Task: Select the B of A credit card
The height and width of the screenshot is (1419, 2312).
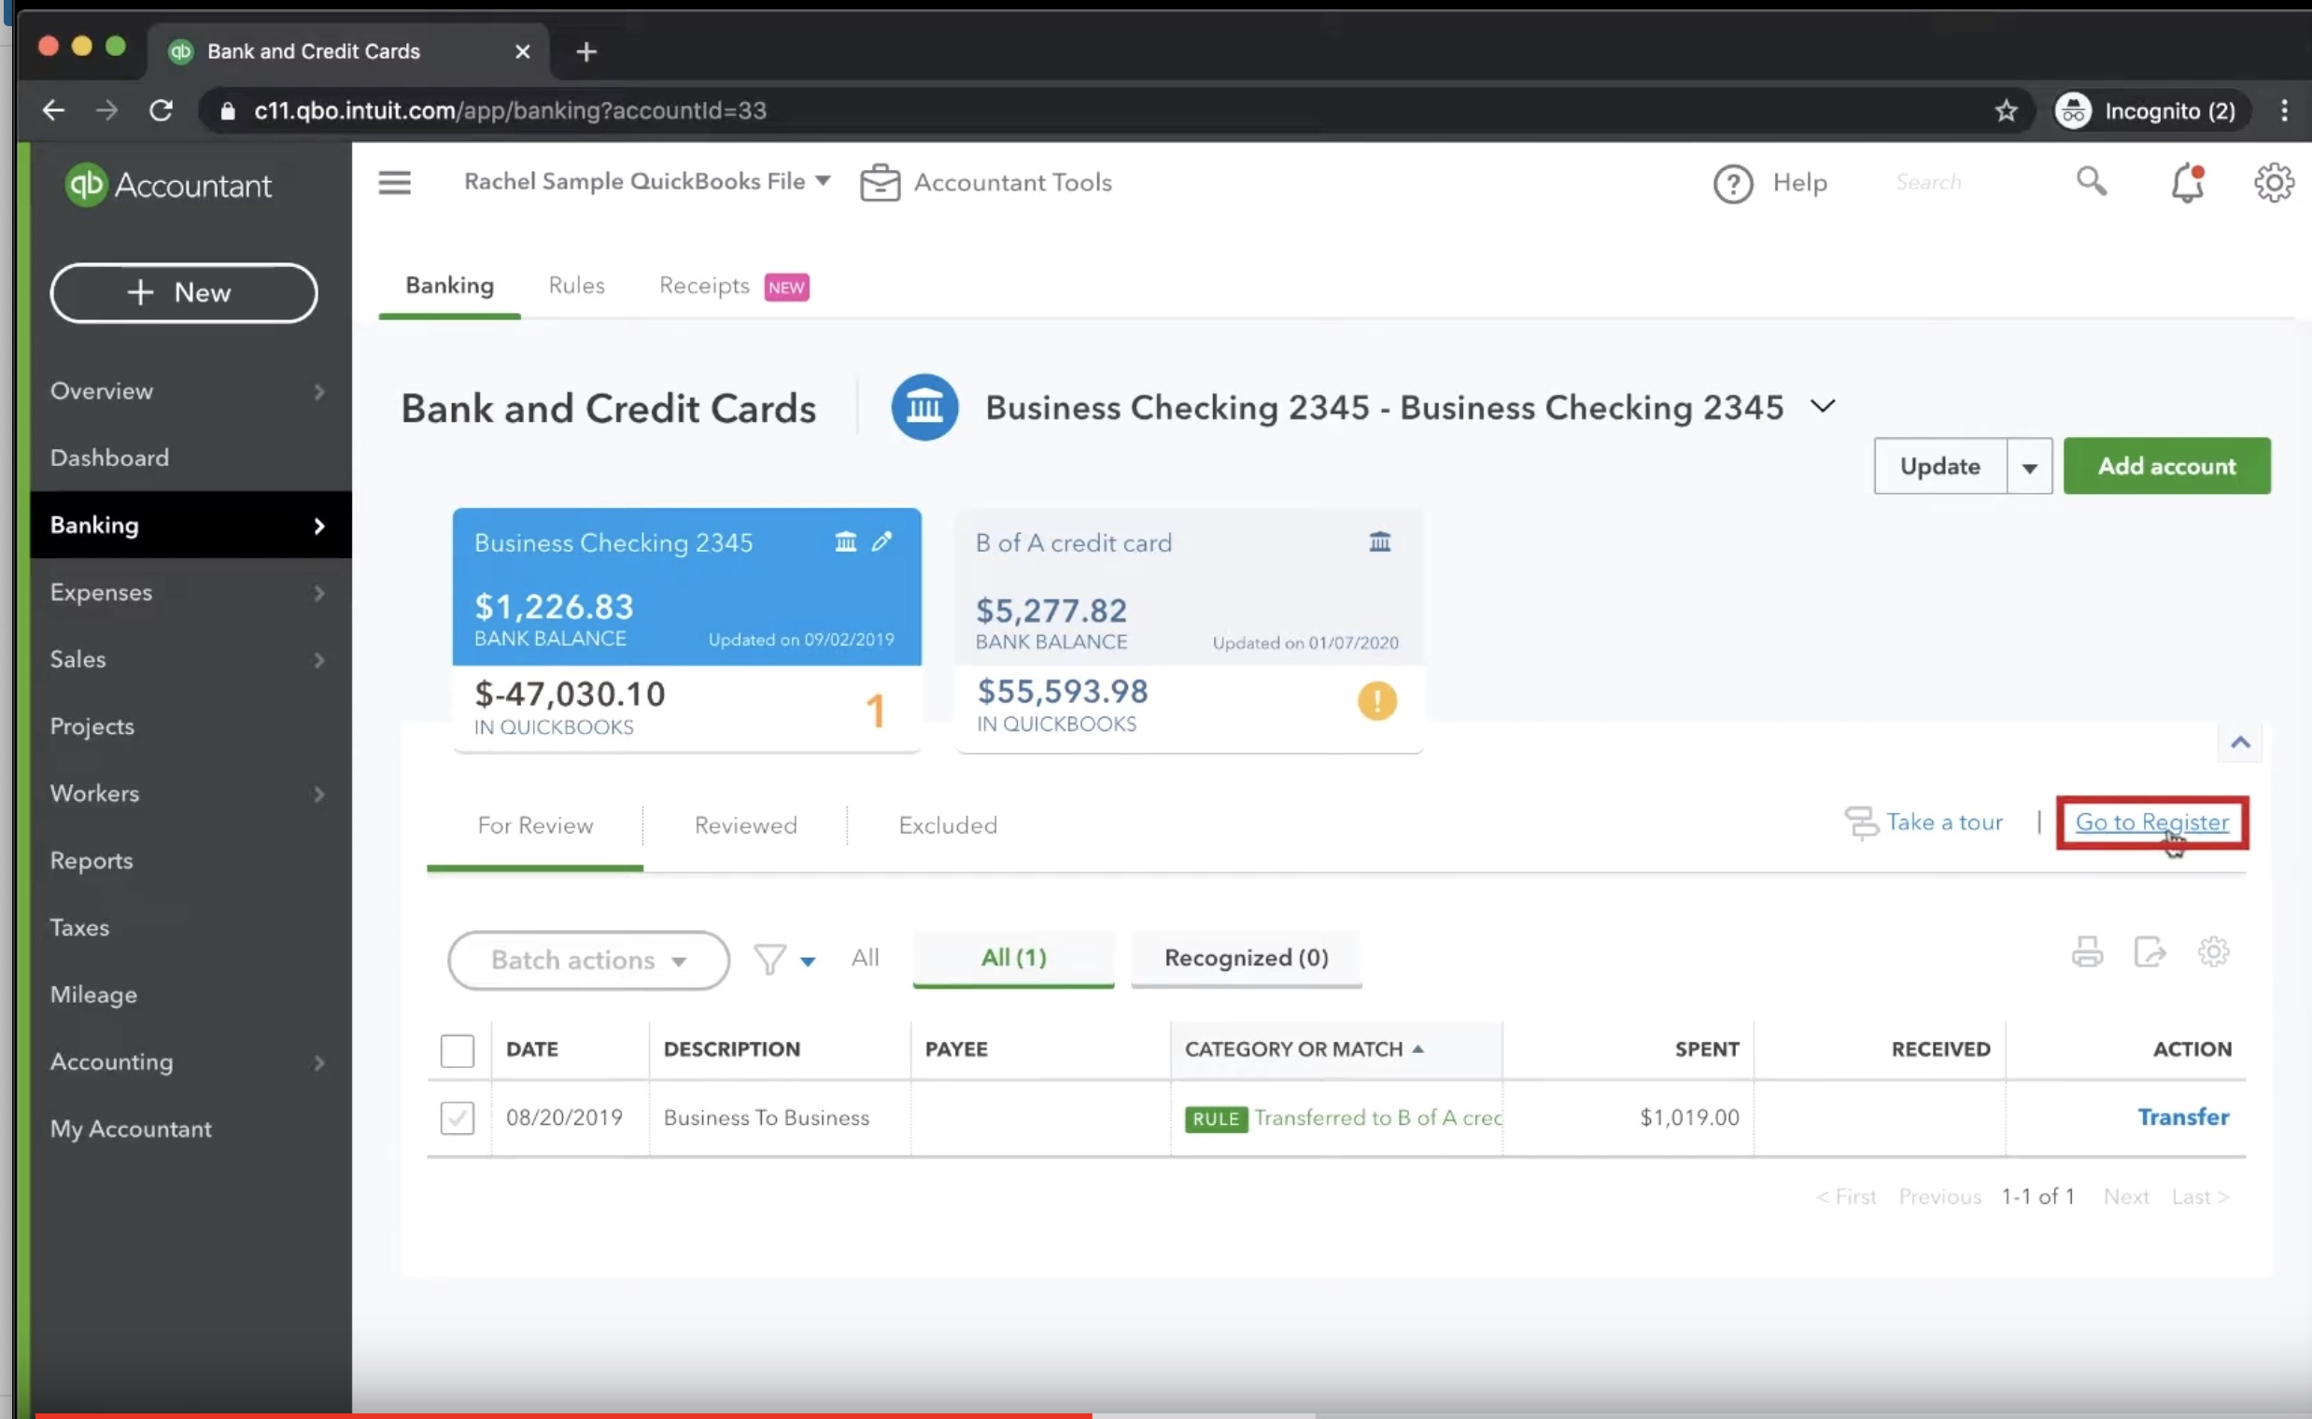Action: point(1189,630)
